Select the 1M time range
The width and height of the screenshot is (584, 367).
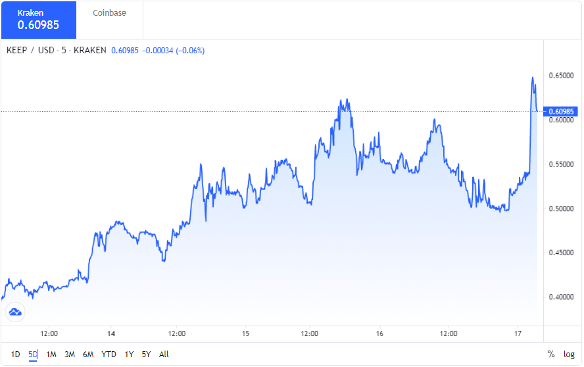click(51, 355)
